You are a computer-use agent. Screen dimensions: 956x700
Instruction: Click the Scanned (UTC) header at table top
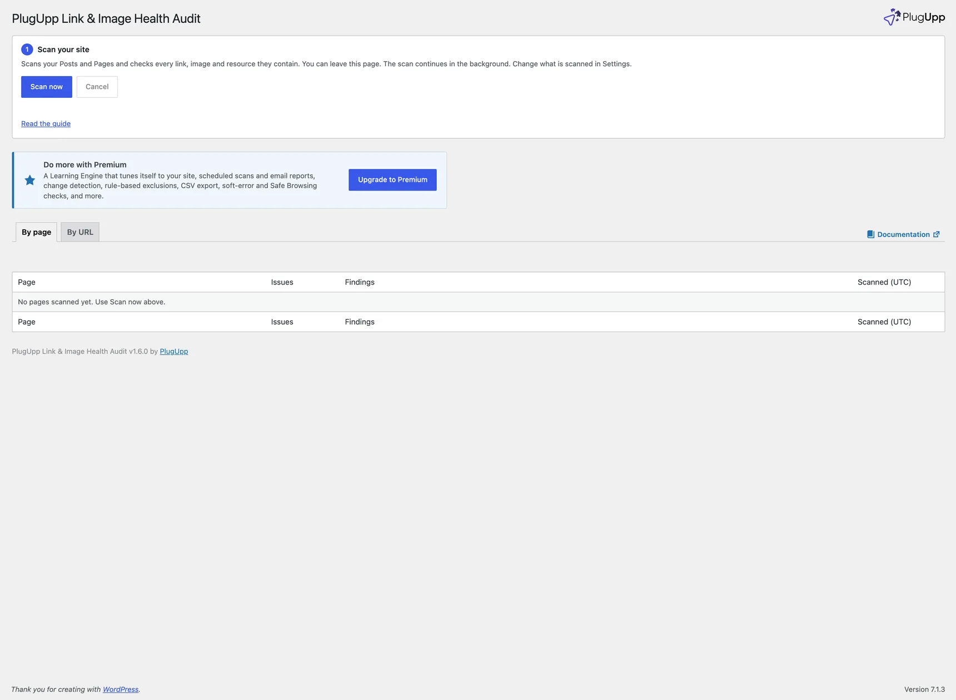point(884,282)
